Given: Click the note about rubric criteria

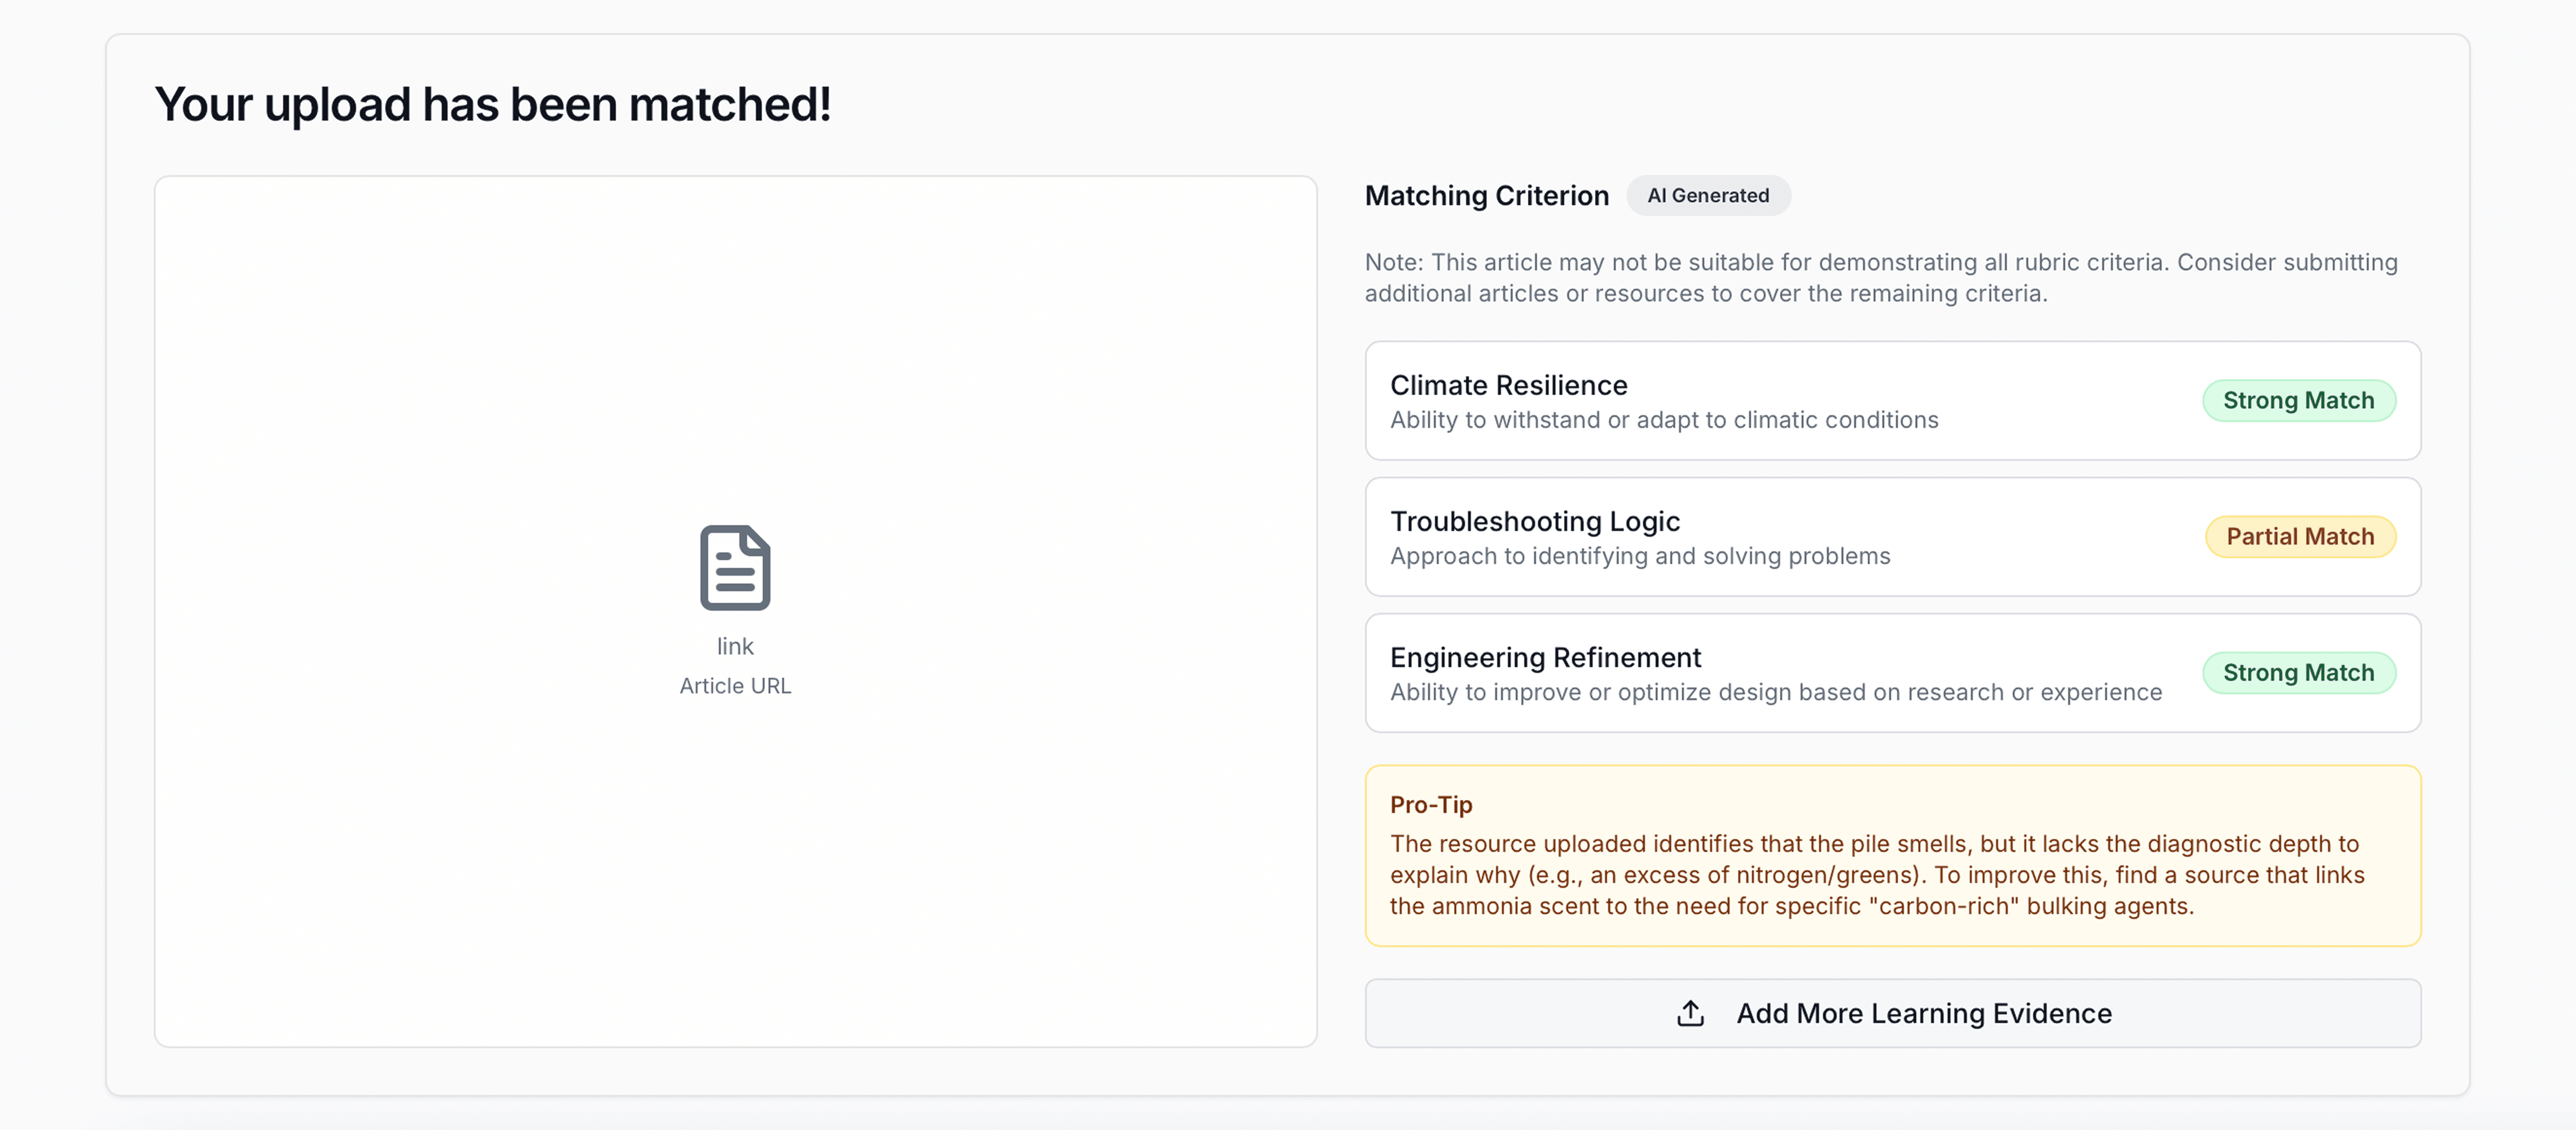Looking at the screenshot, I should [x=1880, y=277].
